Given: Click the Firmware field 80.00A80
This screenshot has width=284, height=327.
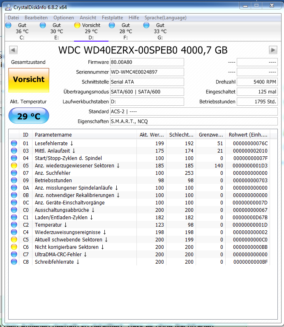Looking at the screenshot, I should tap(147, 62).
